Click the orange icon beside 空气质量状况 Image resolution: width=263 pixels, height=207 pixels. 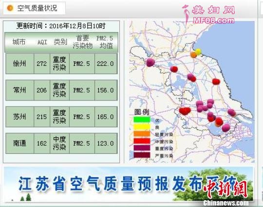pyautogui.click(x=10, y=8)
